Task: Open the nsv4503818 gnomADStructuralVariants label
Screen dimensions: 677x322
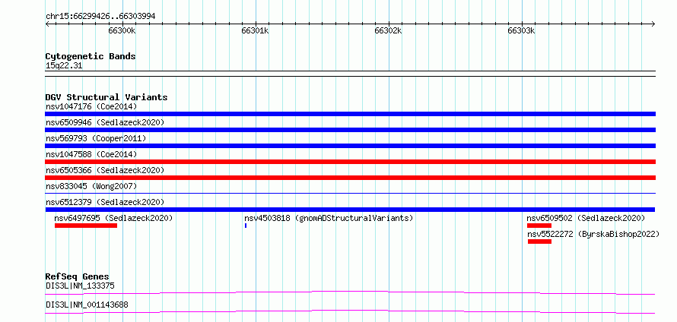Action: tap(329, 218)
